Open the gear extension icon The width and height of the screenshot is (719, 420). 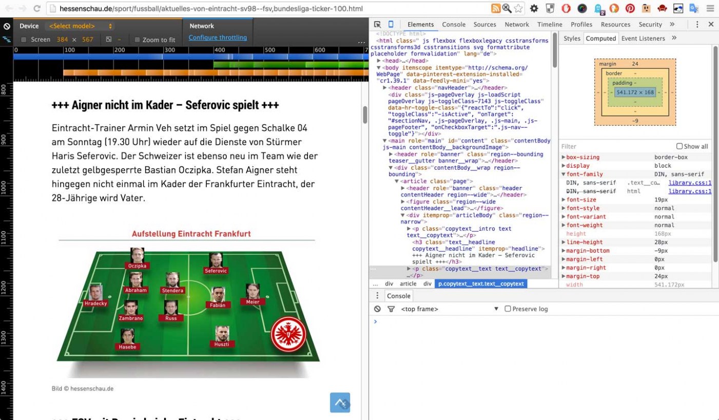point(534,8)
